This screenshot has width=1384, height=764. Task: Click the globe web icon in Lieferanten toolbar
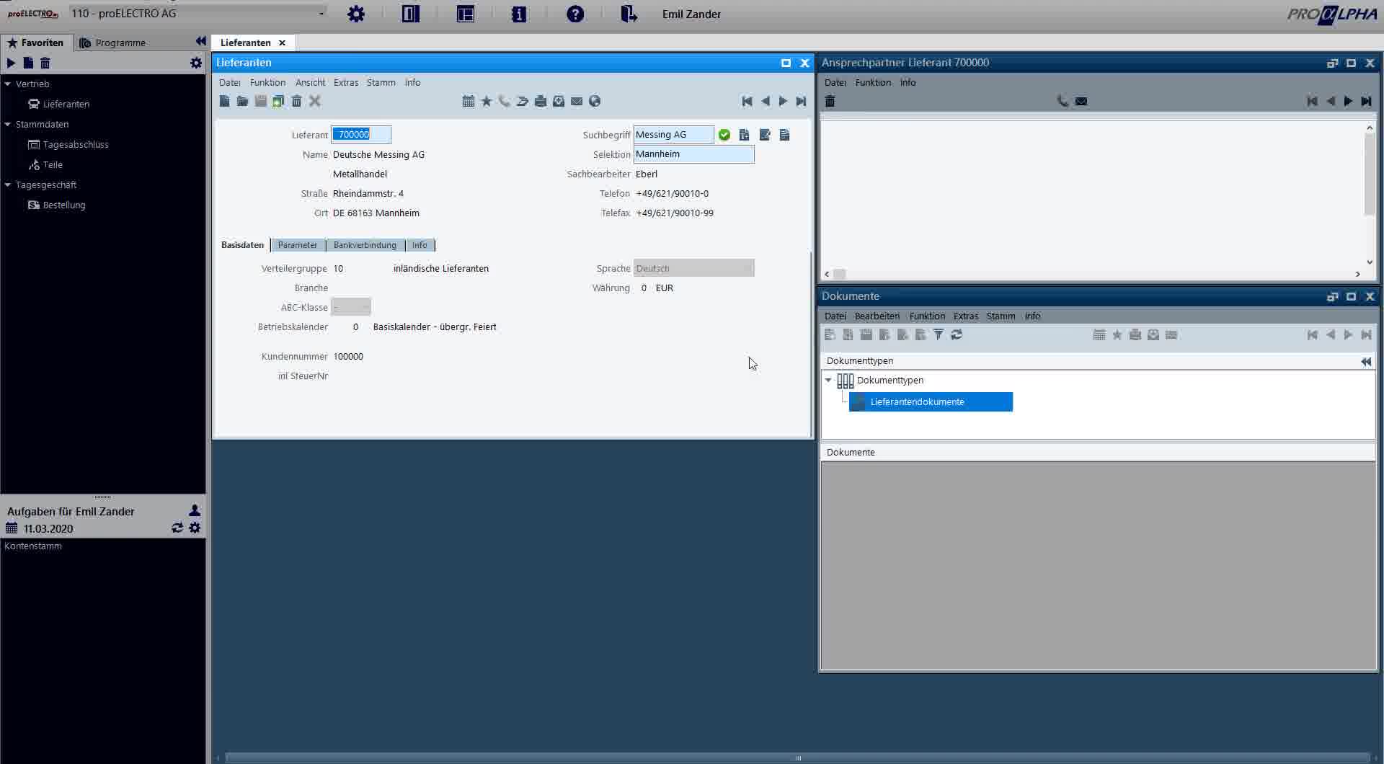[x=595, y=101]
